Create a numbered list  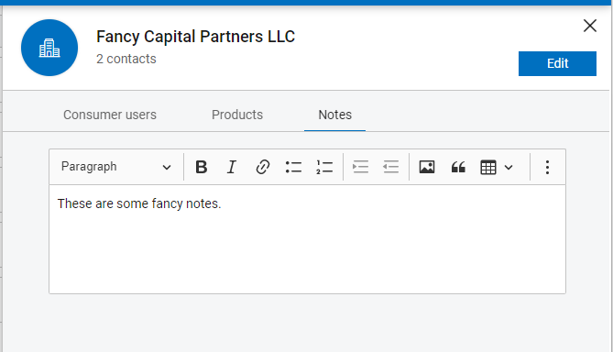click(x=324, y=167)
